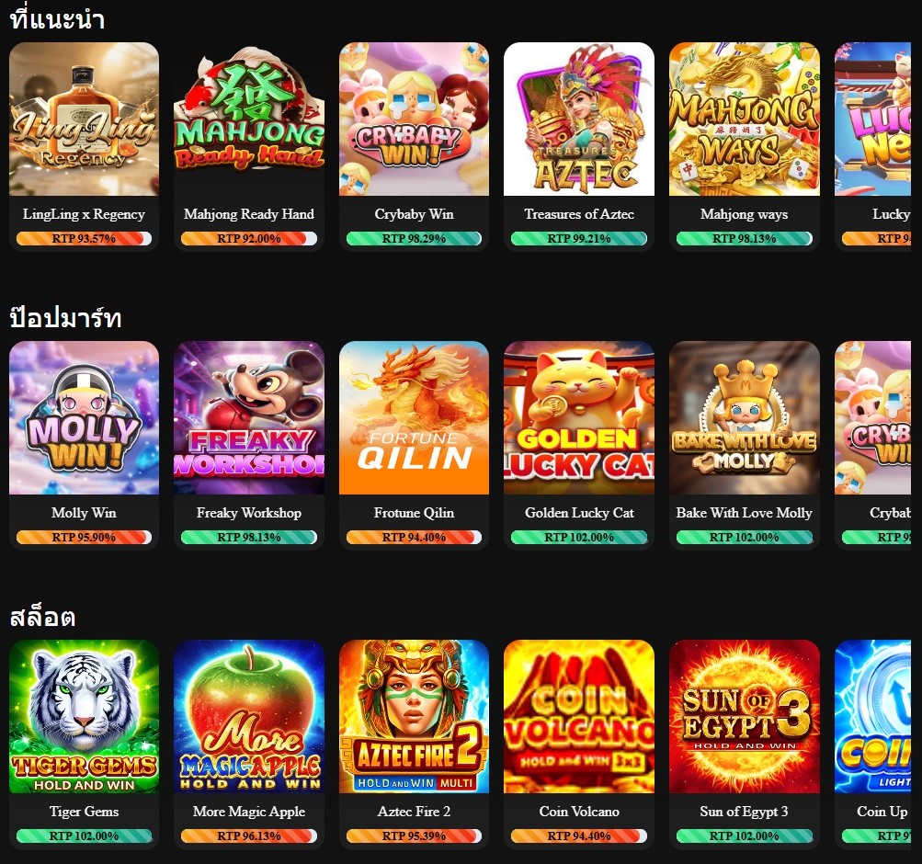Select the Freaky Workshop mouse thumbnail
922x864 pixels.
click(x=249, y=418)
